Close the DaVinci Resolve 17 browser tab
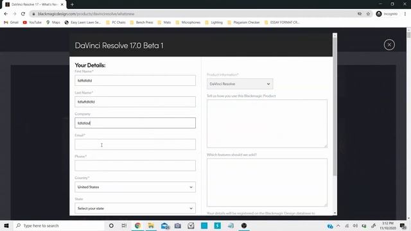Viewport: 411px width, 231px height. pyautogui.click(x=62, y=4)
